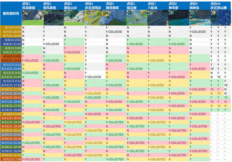Click Y-COLLECTED under 点位6 in 8/29/21 18:00 row
232x162 pixels.
click(x=135, y=151)
